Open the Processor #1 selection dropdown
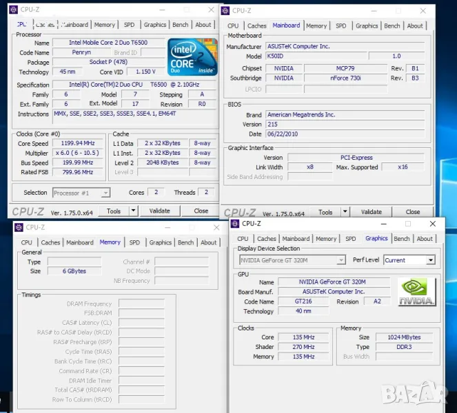The image size is (457, 413). [x=105, y=193]
